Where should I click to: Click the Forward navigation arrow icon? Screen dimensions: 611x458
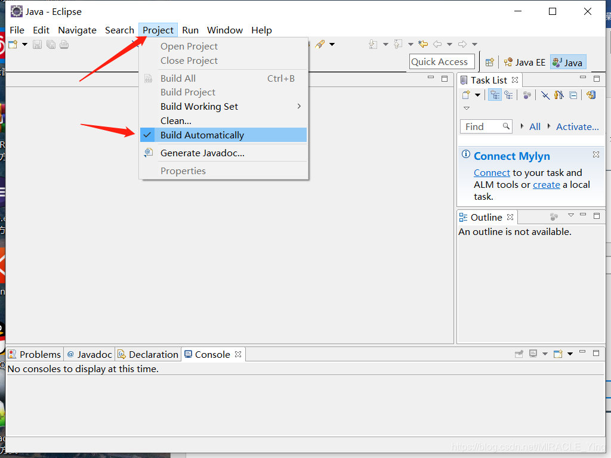[462, 44]
